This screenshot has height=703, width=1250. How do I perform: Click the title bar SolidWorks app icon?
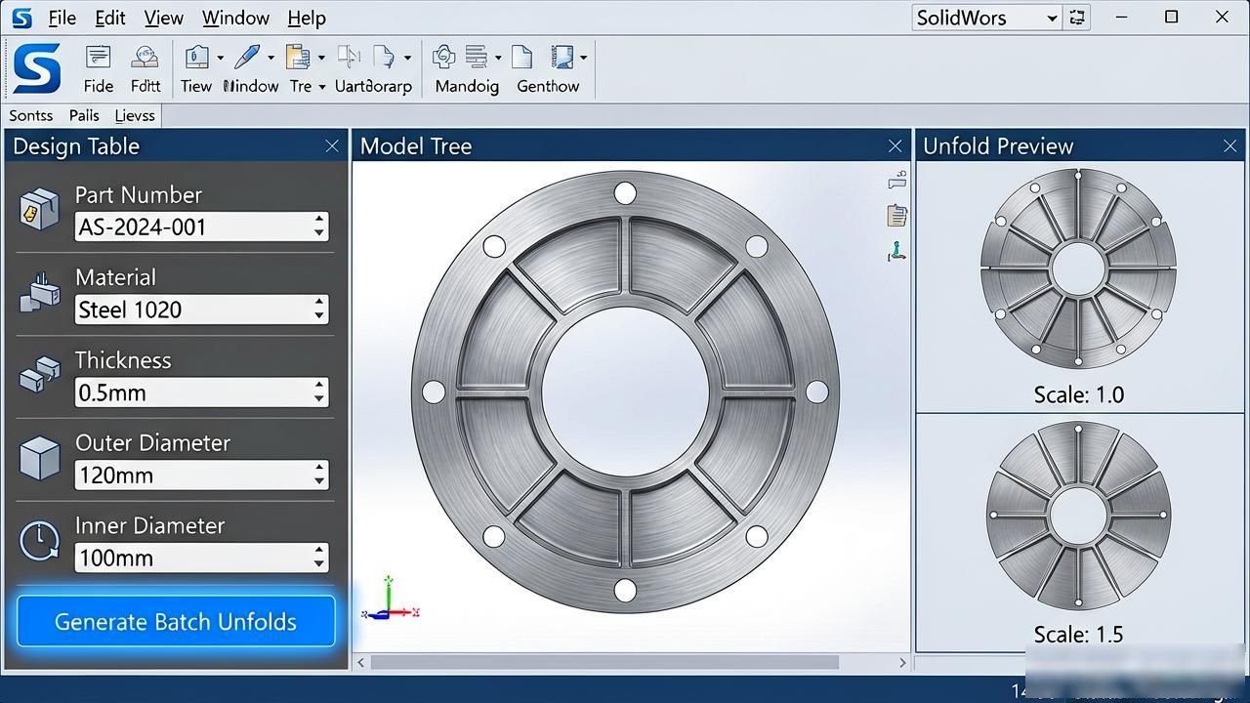21,18
